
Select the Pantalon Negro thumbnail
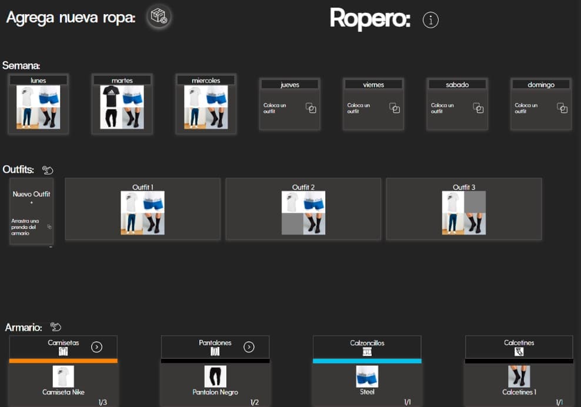(x=215, y=376)
